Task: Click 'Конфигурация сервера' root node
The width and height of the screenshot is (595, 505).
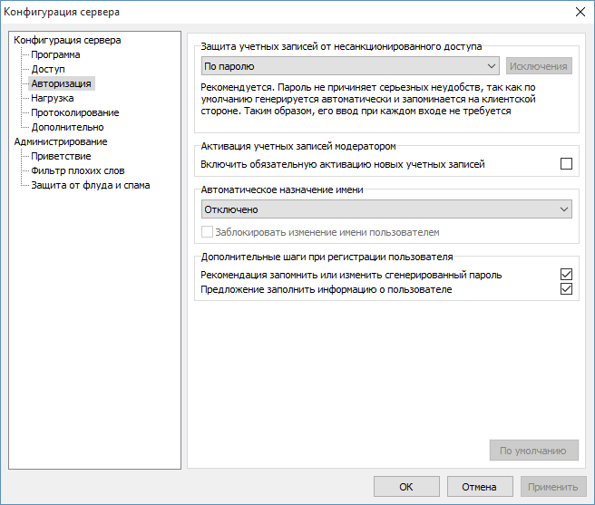Action: [67, 40]
